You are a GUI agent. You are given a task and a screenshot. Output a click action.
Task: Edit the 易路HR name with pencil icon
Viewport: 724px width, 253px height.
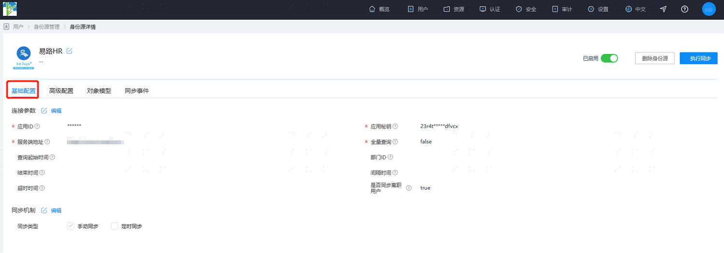(x=69, y=51)
